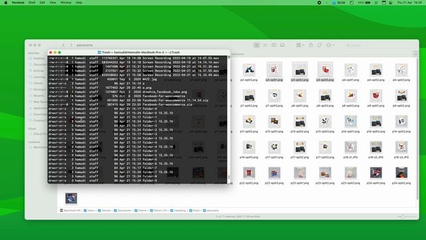Select p17-split2.png thumbnail
Viewport: 426px width, 240px height.
300,147
